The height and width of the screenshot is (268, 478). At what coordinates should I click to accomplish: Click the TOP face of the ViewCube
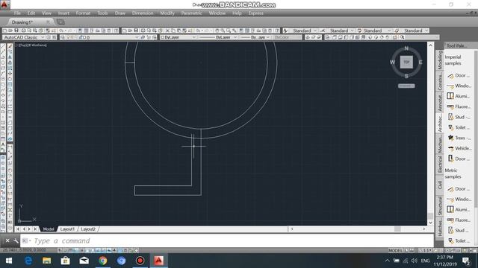click(406, 62)
